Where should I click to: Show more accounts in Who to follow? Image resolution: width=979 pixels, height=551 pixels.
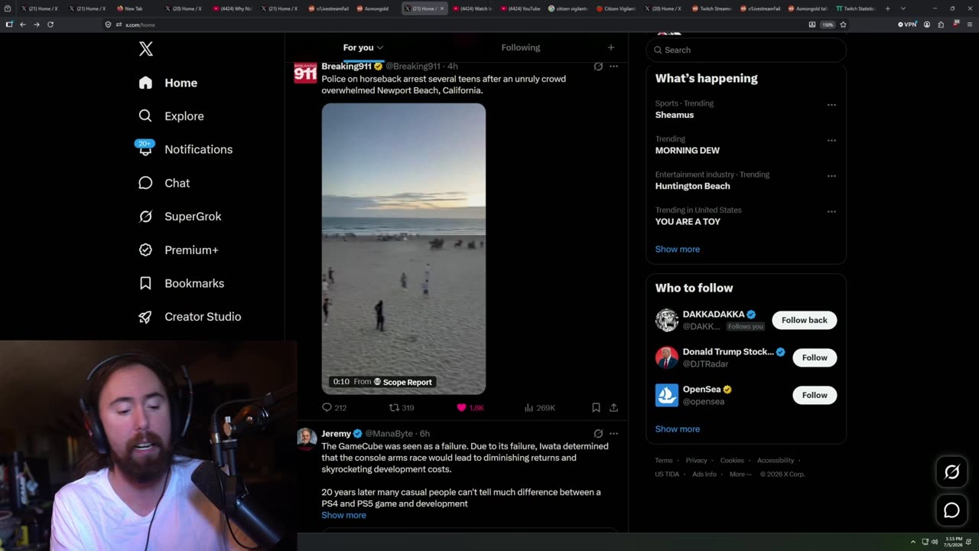coord(677,429)
